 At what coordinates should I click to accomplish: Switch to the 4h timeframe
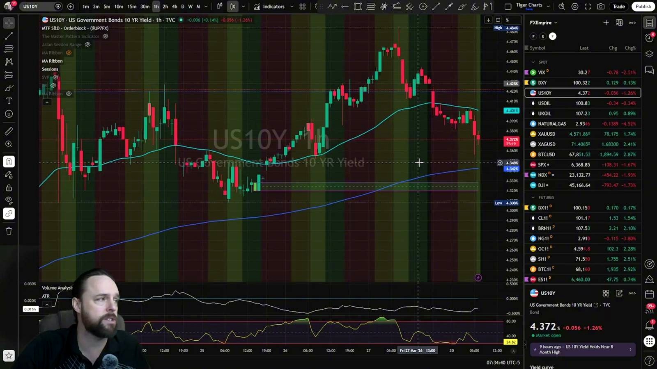tap(175, 7)
